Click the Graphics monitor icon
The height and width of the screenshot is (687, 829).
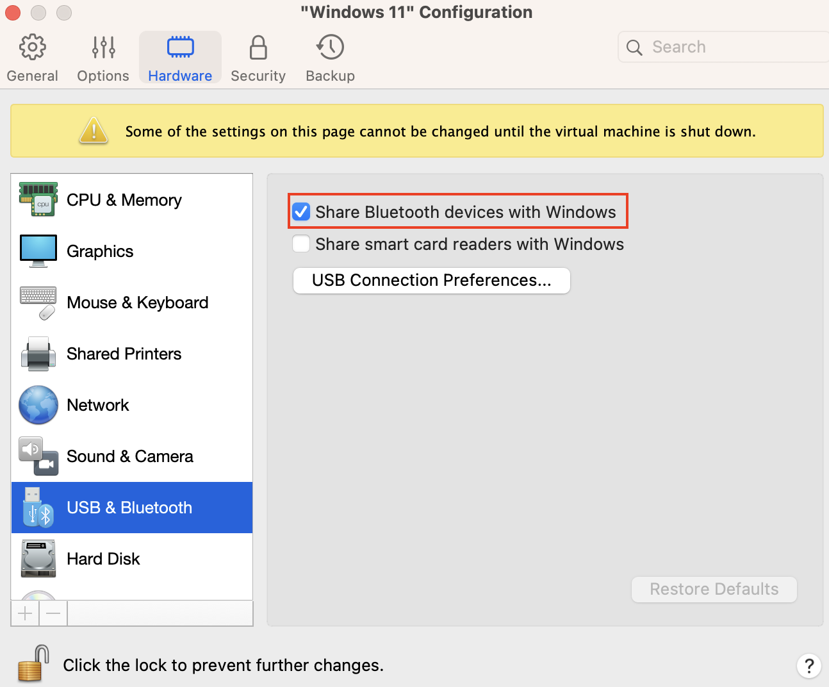coord(38,251)
